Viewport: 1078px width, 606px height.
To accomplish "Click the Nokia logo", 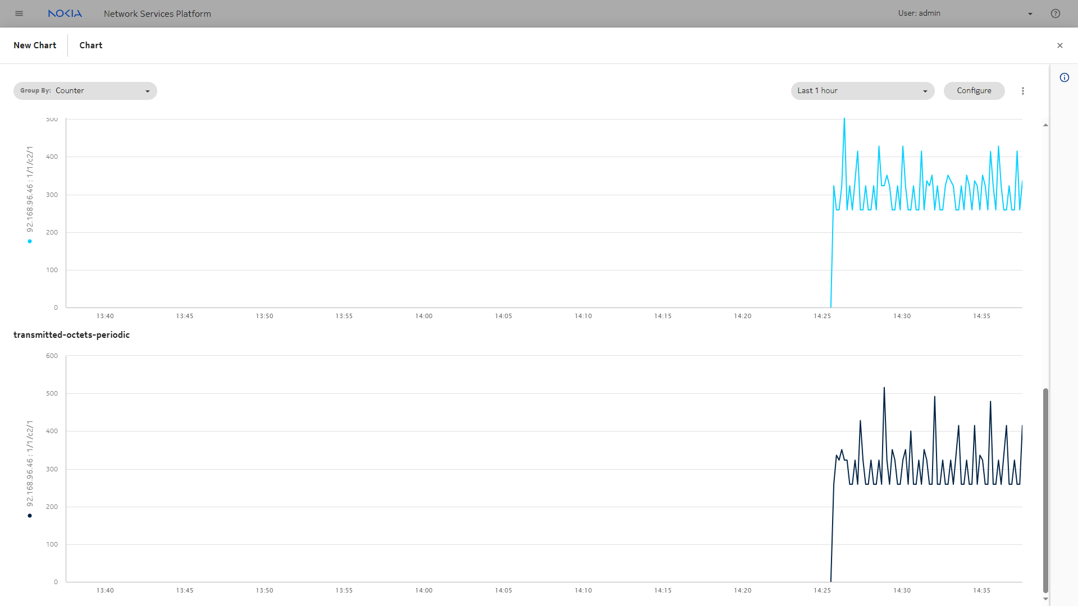I will coord(65,13).
